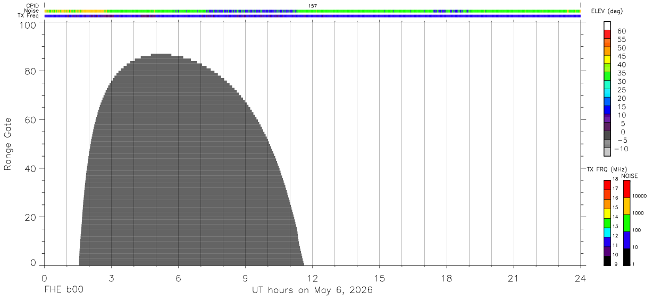This screenshot has width=653, height=301.
Task: Click the NOISE legend value '10000'
Action: pos(640,196)
